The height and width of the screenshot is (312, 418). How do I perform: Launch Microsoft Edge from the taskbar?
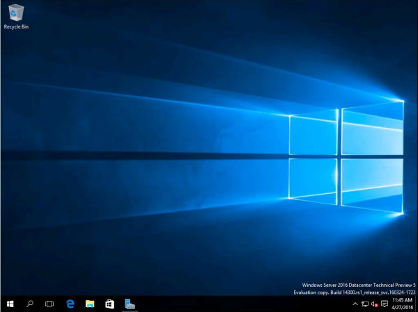(x=70, y=304)
